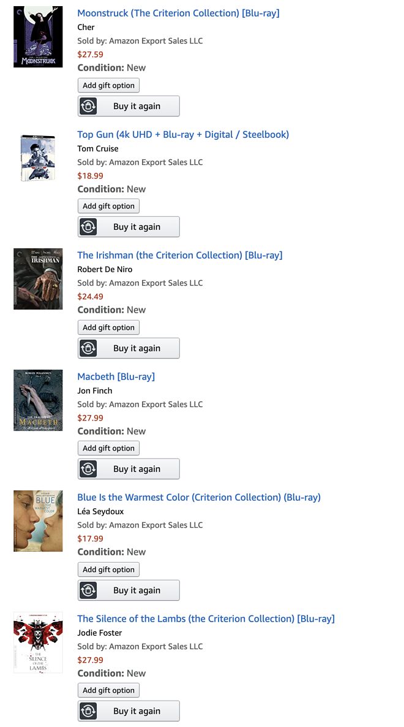Click reorder icon for The Silence of the Lambs
Viewport: 404px width, 727px height.
[x=89, y=711]
